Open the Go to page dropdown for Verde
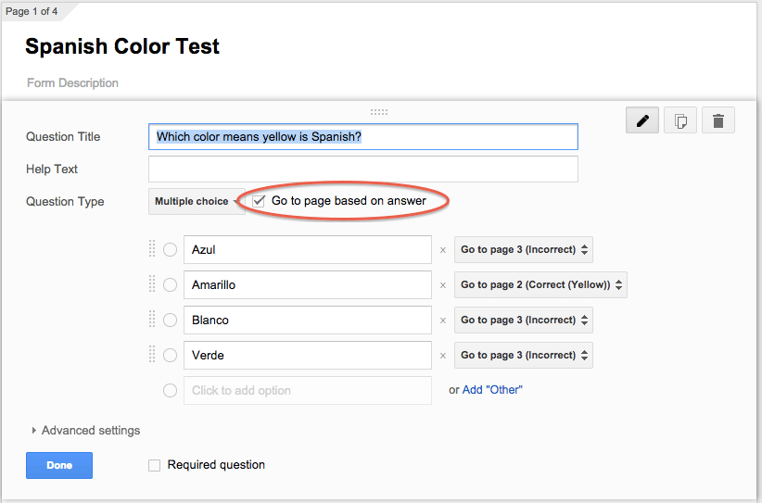 [523, 356]
